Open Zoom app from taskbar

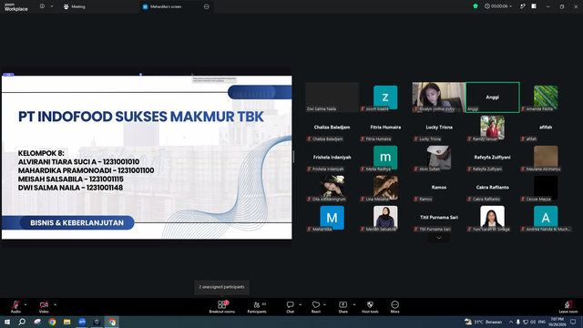pos(82,322)
